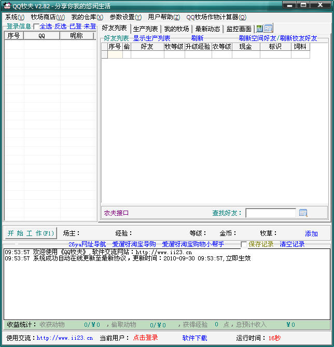The image size is (334, 347).
Task: Open the 26ya网址导航 link
Action: (87, 244)
